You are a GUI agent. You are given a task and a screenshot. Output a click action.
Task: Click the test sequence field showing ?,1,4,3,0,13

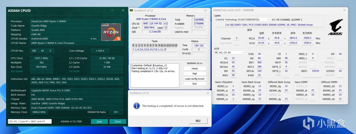[154, 49]
